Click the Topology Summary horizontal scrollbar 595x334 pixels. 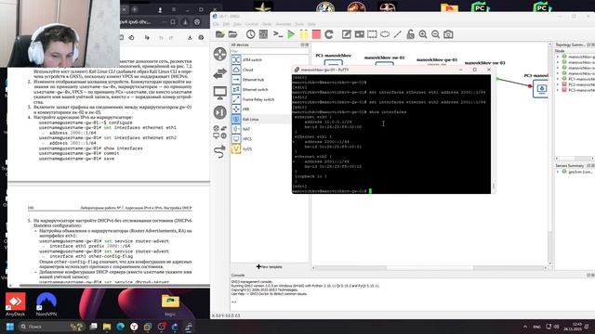[x=575, y=159]
